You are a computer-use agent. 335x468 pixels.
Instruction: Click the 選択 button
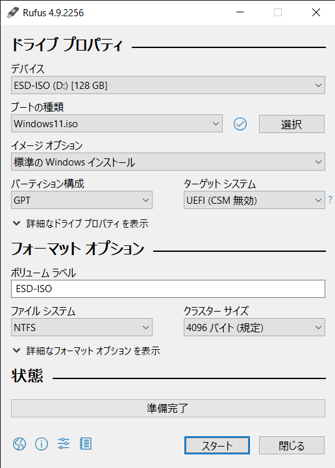click(292, 124)
